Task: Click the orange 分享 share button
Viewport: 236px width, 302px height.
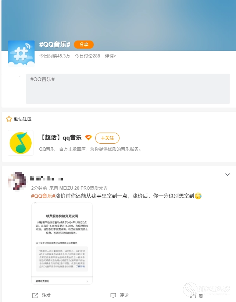Action: tap(84, 45)
